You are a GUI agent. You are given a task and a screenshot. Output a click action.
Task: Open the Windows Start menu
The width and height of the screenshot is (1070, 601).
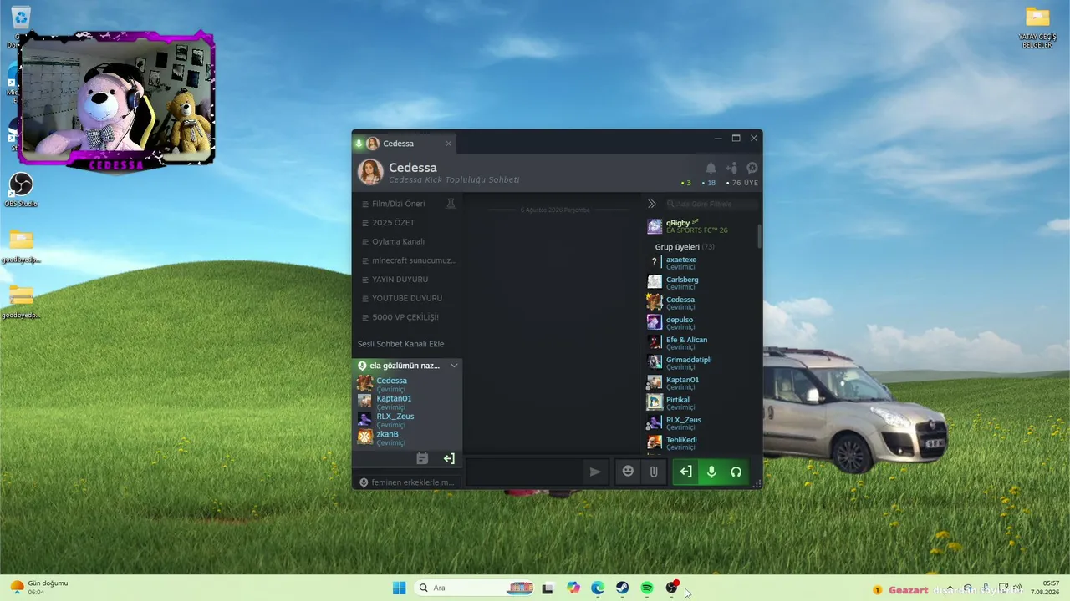pos(400,588)
